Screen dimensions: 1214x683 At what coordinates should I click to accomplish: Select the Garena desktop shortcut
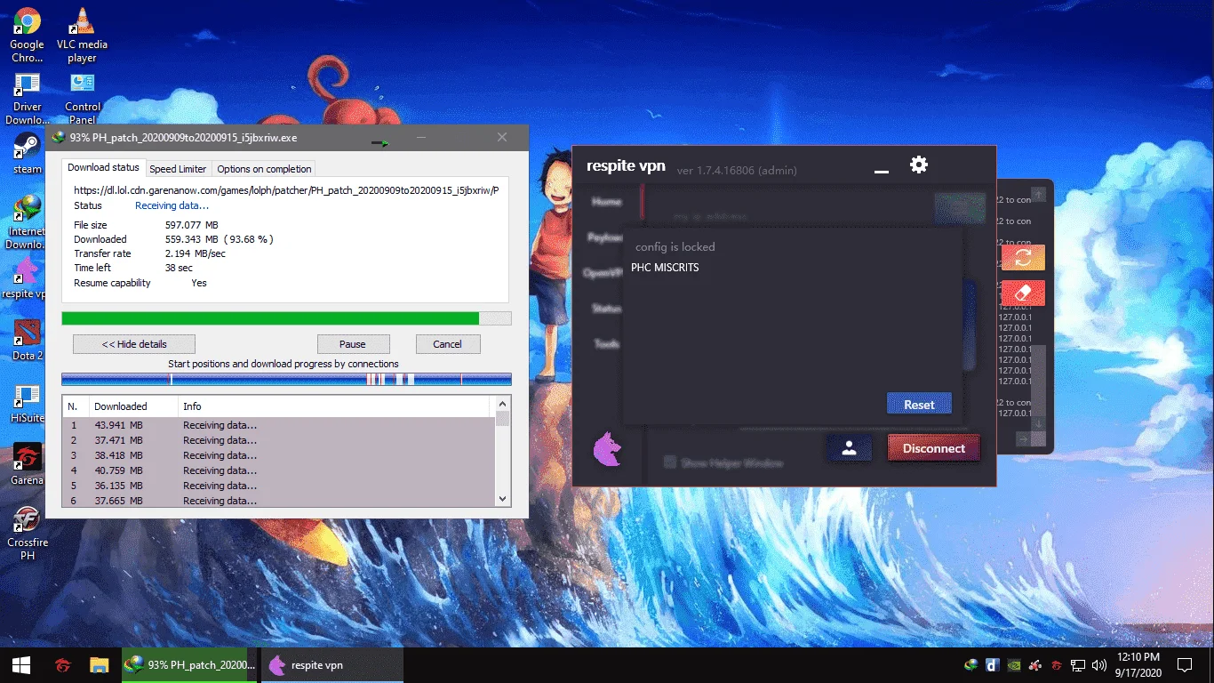(27, 465)
